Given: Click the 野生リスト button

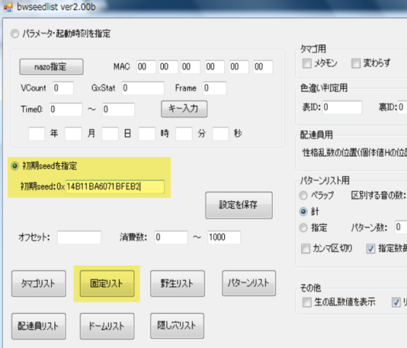Looking at the screenshot, I should (177, 283).
